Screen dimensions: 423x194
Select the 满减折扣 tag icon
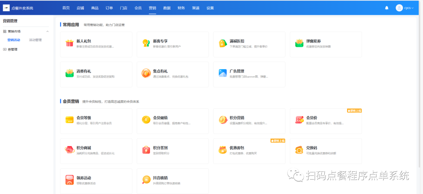coord(223,43)
